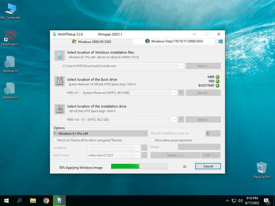Open taskbar search magnifier
This screenshot has height=206, width=275.
coord(19,201)
